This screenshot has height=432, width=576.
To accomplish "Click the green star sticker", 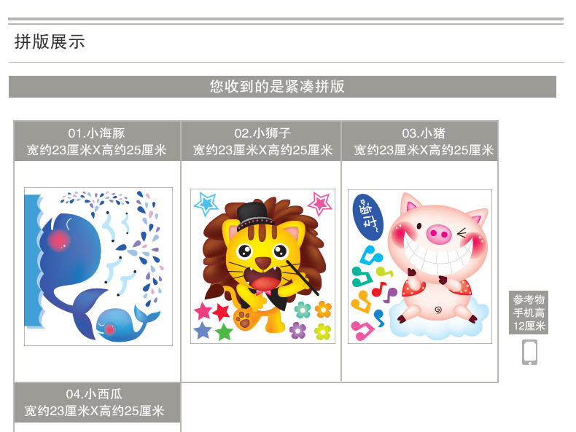I will pyautogui.click(x=224, y=331).
